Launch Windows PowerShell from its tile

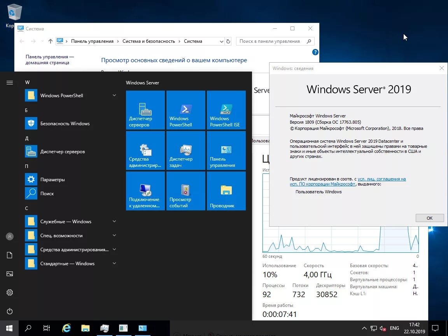tap(185, 110)
